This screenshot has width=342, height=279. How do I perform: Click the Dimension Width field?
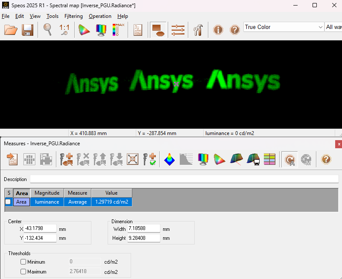[x=144, y=228]
